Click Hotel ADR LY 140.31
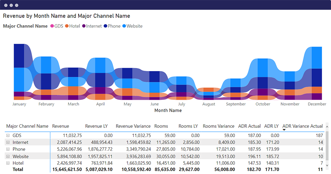This screenshot has height=174, width=331. [273, 163]
